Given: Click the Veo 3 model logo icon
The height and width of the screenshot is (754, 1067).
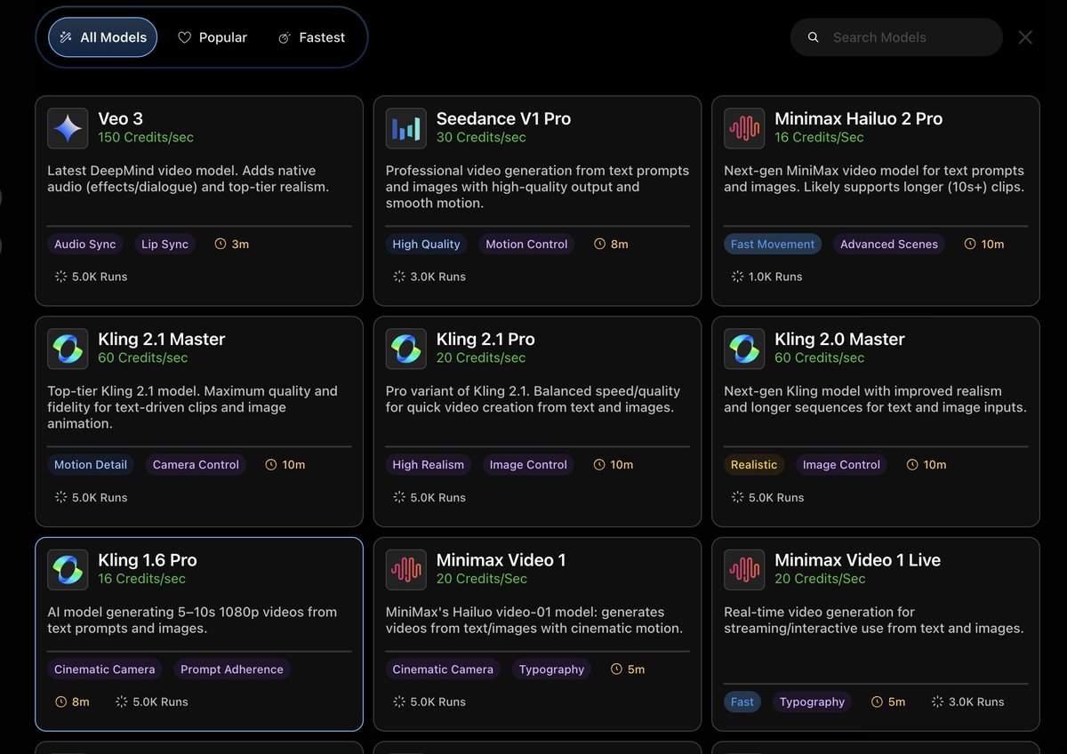Looking at the screenshot, I should [68, 128].
